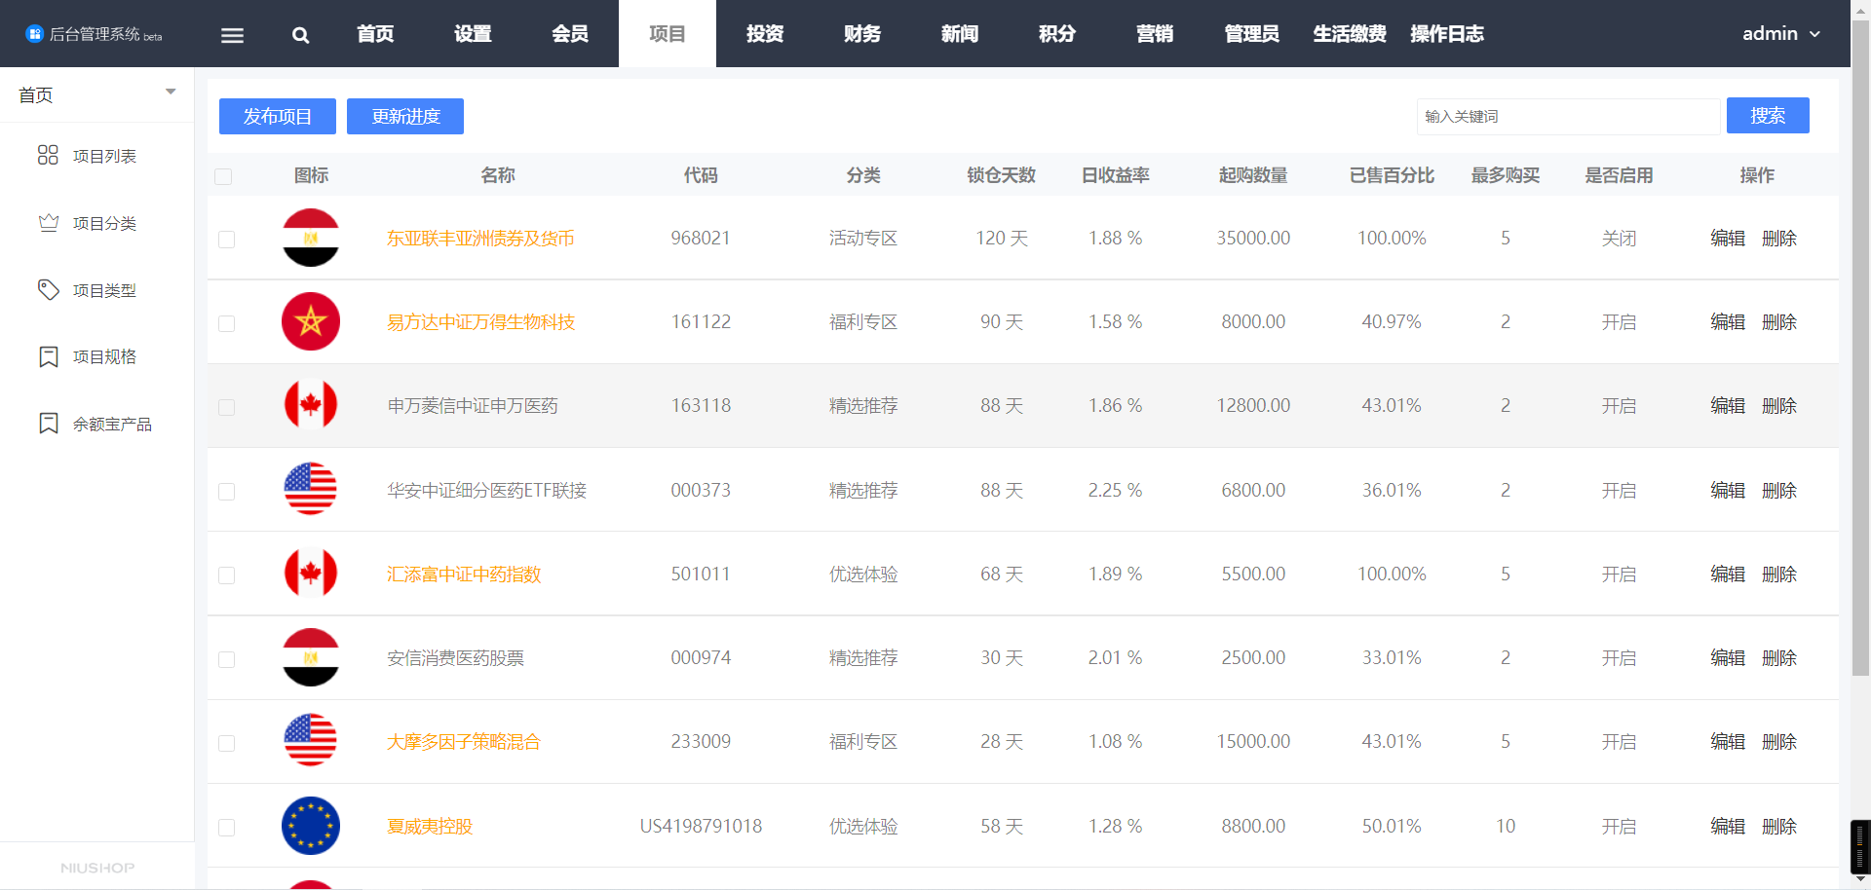Screen dimensions: 1871x890
Task: Click the code cell US4198791018
Action: tap(701, 826)
